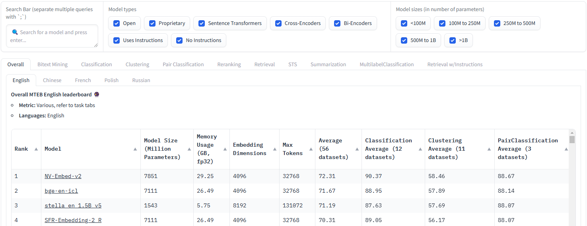This screenshot has width=587, height=226.
Task: Toggle 250M to 500M size checkbox
Action: click(497, 23)
